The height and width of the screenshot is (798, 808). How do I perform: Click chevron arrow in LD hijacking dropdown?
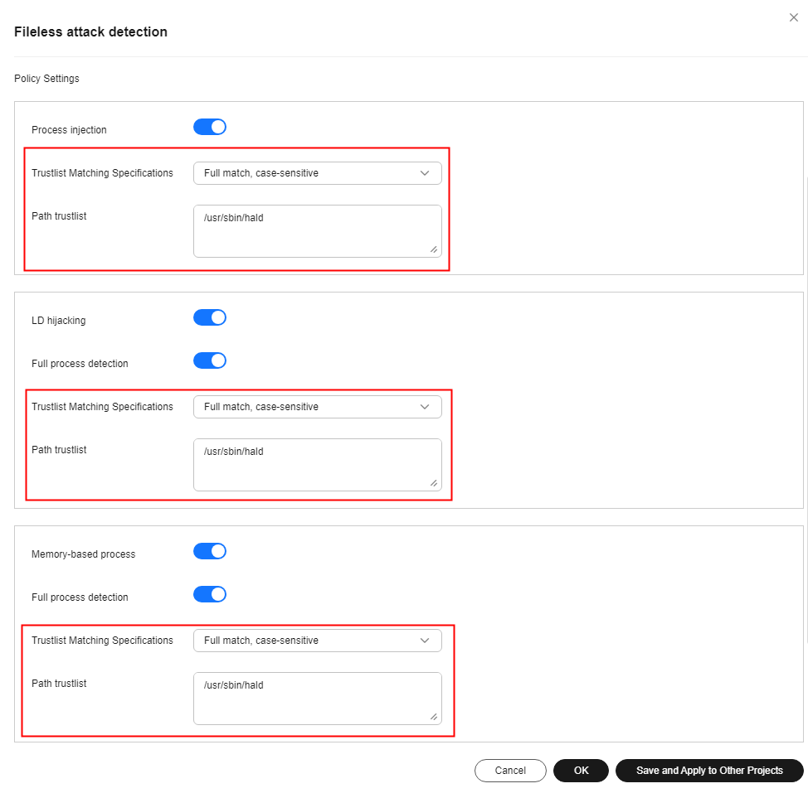tap(425, 407)
